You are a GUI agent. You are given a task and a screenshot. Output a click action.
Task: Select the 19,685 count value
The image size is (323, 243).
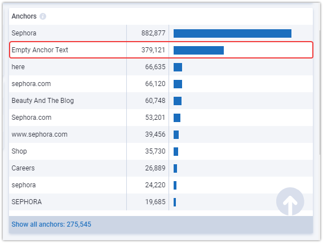click(155, 202)
